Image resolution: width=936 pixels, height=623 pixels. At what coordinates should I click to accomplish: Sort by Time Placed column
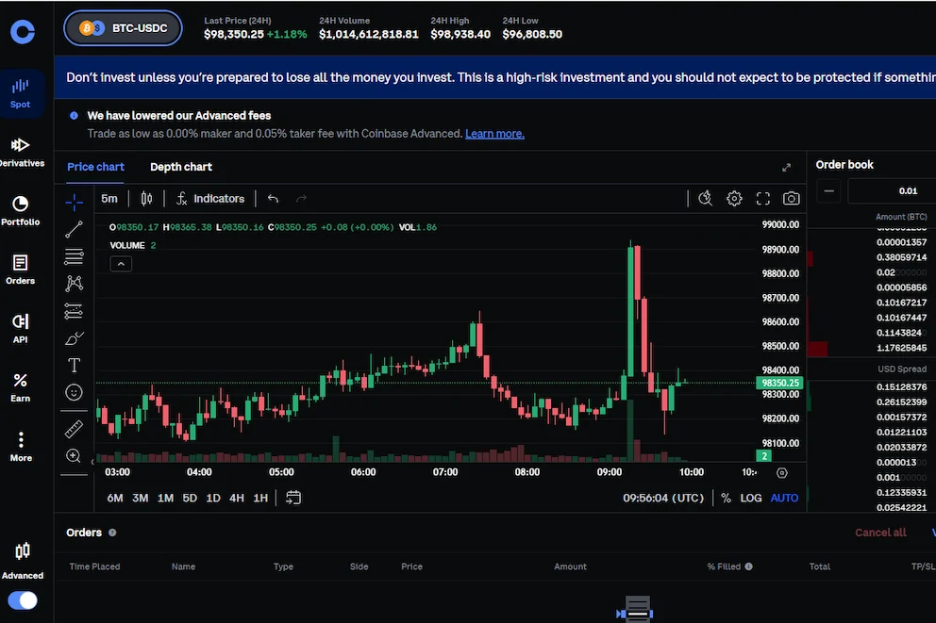click(94, 566)
